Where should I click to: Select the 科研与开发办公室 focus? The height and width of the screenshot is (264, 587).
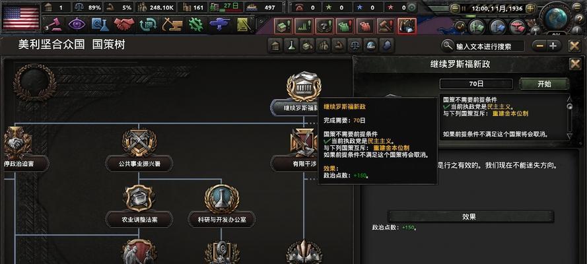coord(222,220)
